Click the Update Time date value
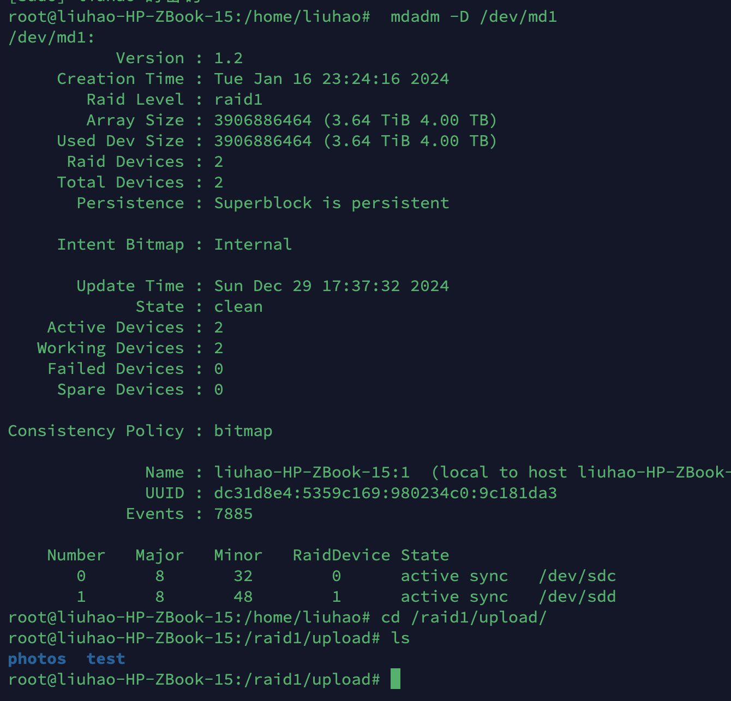The image size is (731, 701). click(x=331, y=286)
